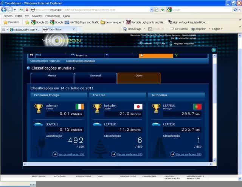Open Classificações mundiais sub-tab
242x187 pixels.
[x=81, y=61]
